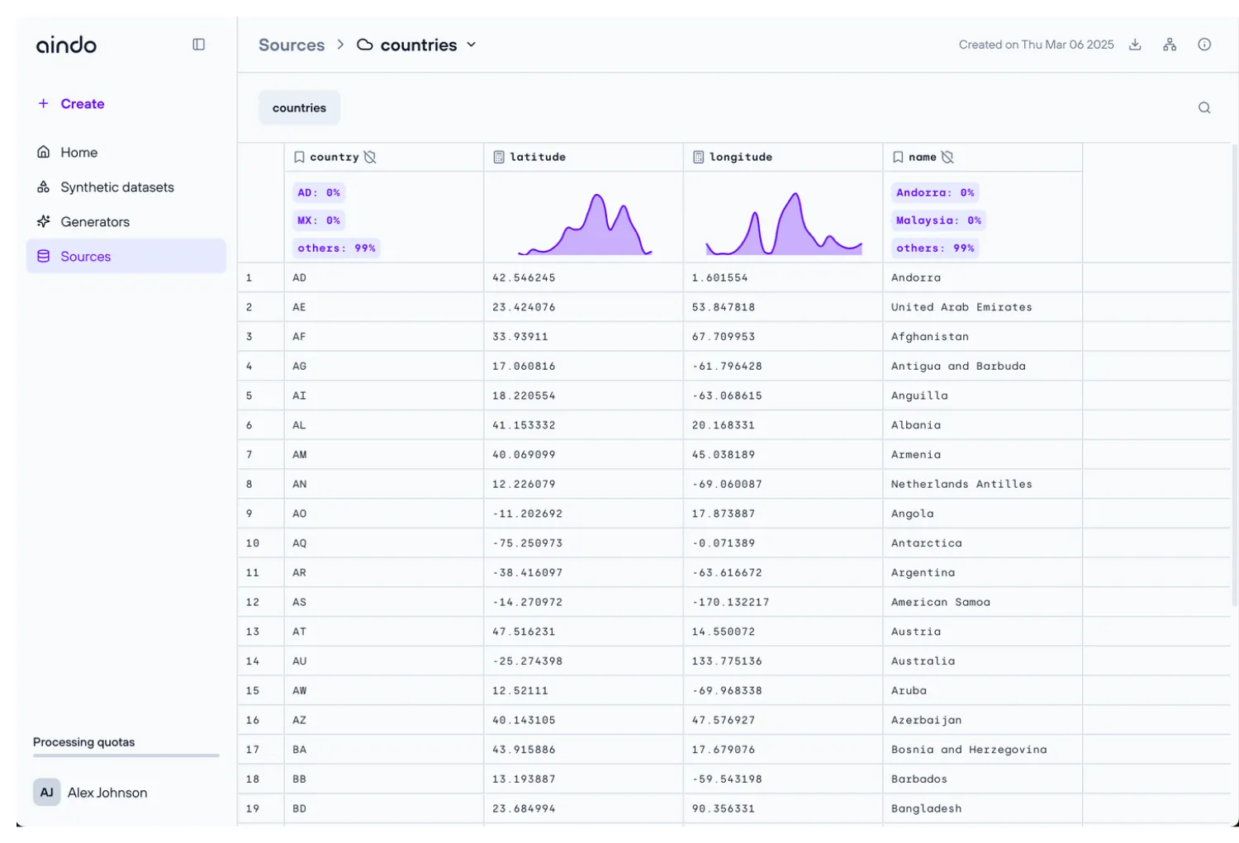
Task: Toggle the shield icon on name column
Action: (947, 157)
